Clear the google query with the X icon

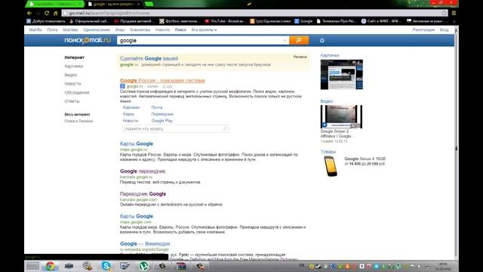tap(285, 40)
